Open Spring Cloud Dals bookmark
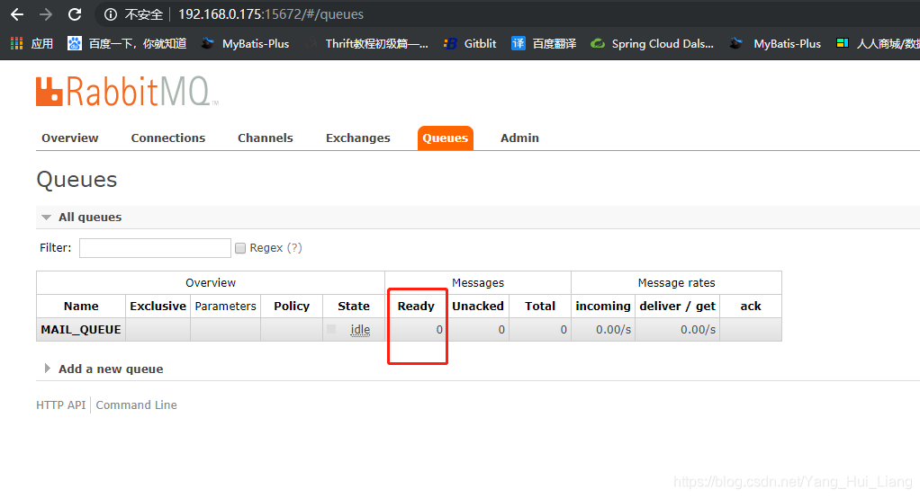 652,43
